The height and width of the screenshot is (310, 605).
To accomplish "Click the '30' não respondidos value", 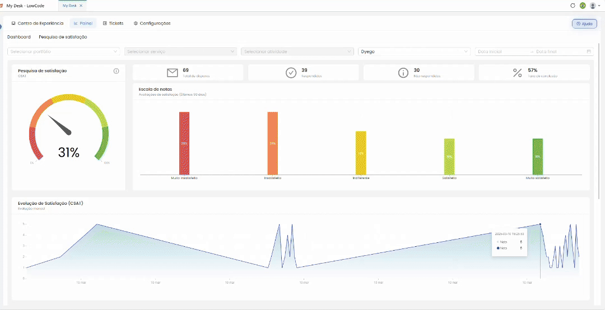I will click(x=417, y=70).
